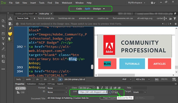Click the filter related files funnel icon
This screenshot has width=178, height=103.
[x=175, y=19]
